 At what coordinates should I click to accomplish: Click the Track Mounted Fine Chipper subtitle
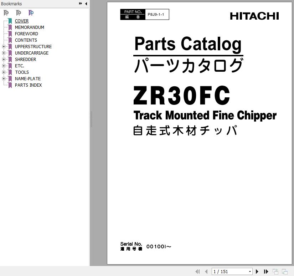[205, 116]
